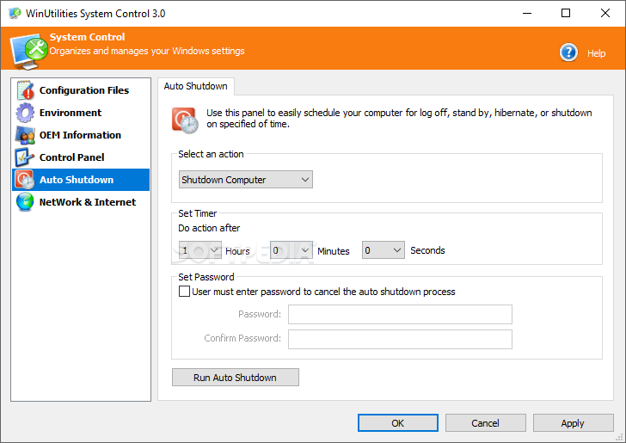Expand the Seconds timer dropdown

(384, 250)
